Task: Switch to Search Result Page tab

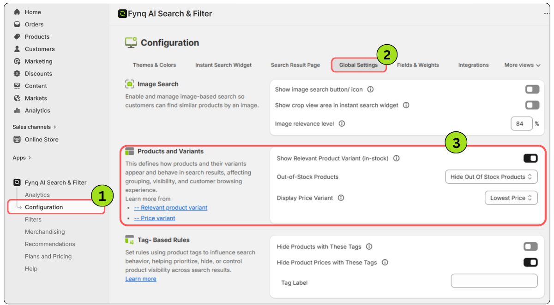Action: coord(295,65)
